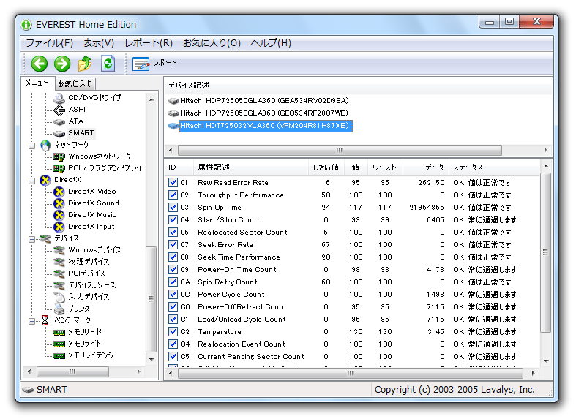Select Hitachi HDP725050GLA360 (GEC534RF2807WE) drive
Image resolution: width=576 pixels, height=419 pixels.
point(258,113)
